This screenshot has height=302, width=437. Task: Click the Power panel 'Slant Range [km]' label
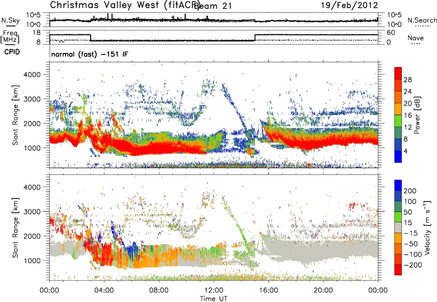(15, 115)
